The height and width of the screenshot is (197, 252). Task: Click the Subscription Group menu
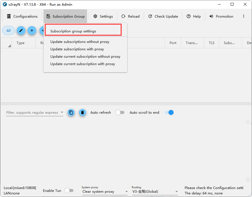(65, 16)
